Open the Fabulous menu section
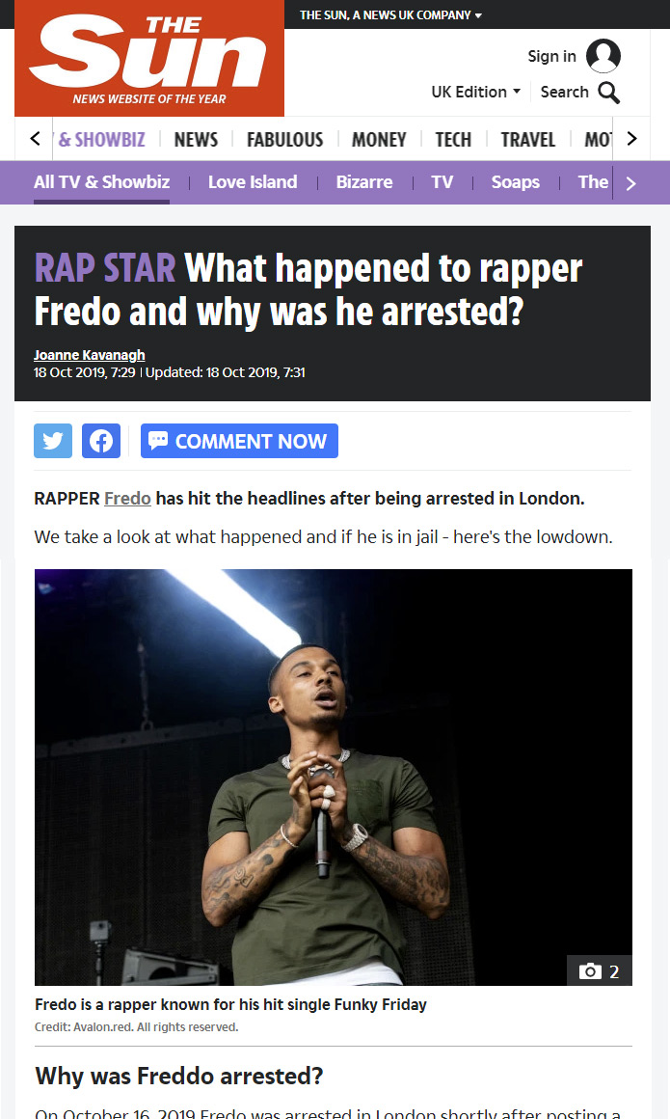Image resolution: width=670 pixels, height=1119 pixels. pos(284,139)
